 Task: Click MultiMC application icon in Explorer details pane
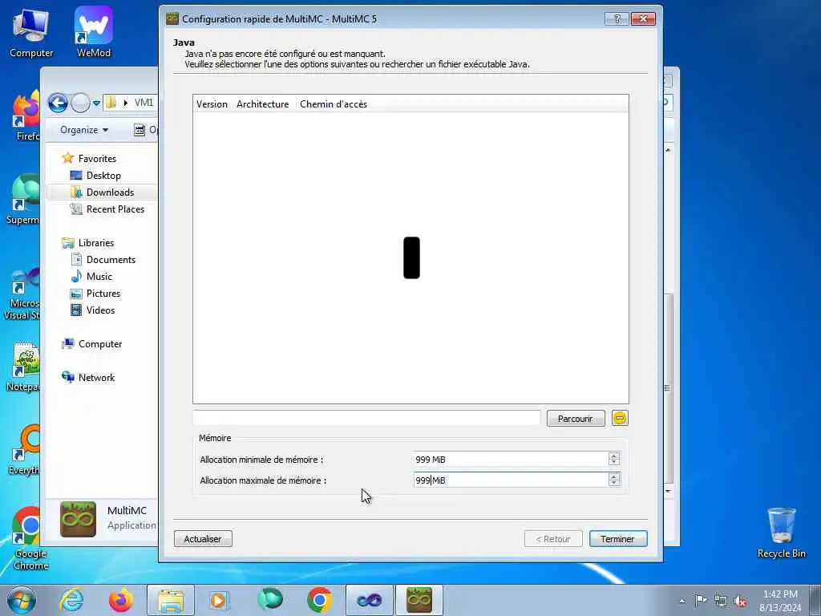coord(78,519)
